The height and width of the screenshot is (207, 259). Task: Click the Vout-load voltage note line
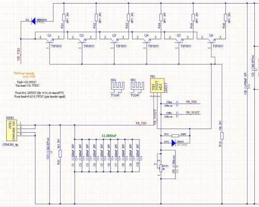point(40,97)
